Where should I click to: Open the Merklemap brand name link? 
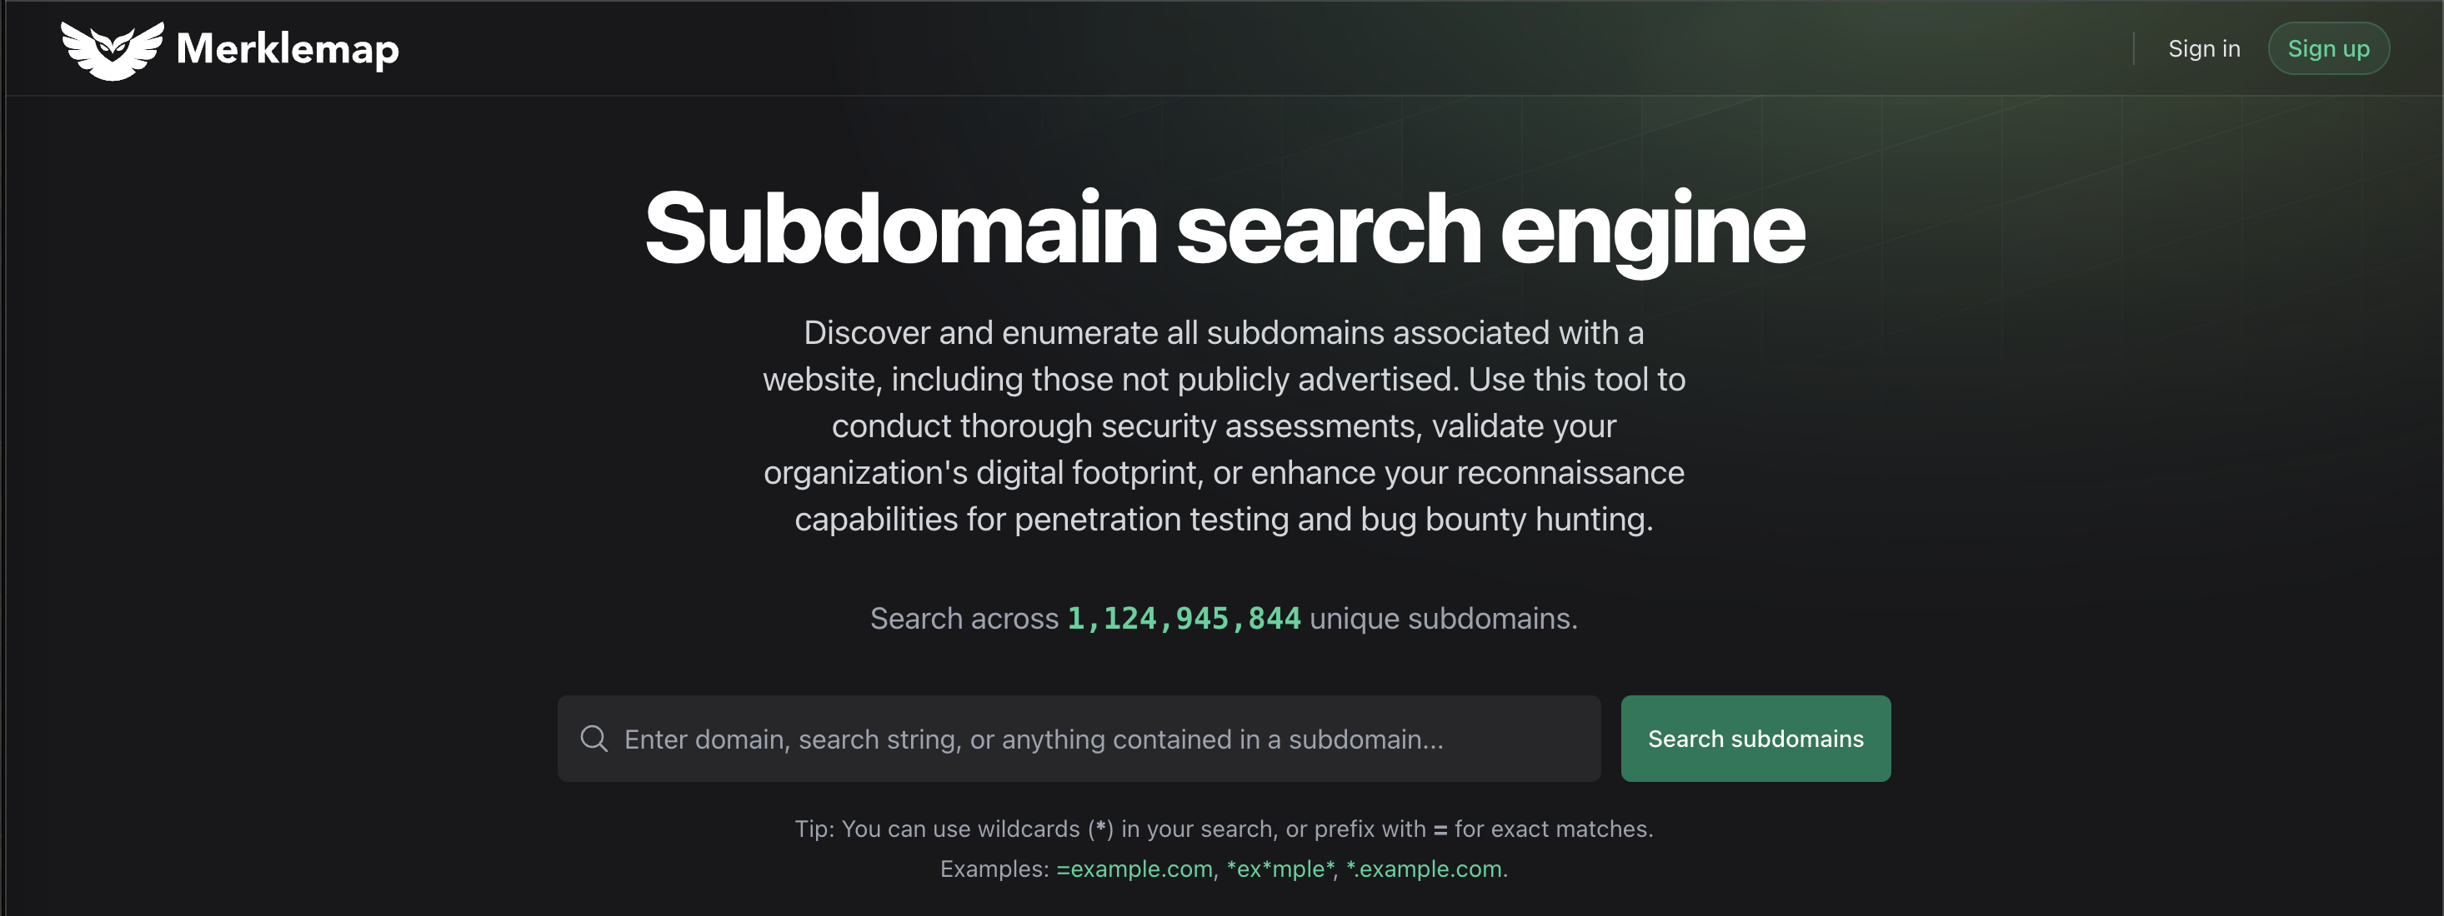pos(288,48)
